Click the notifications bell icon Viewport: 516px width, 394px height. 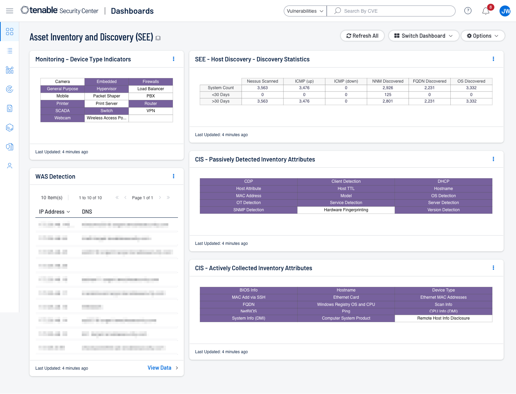click(x=486, y=11)
